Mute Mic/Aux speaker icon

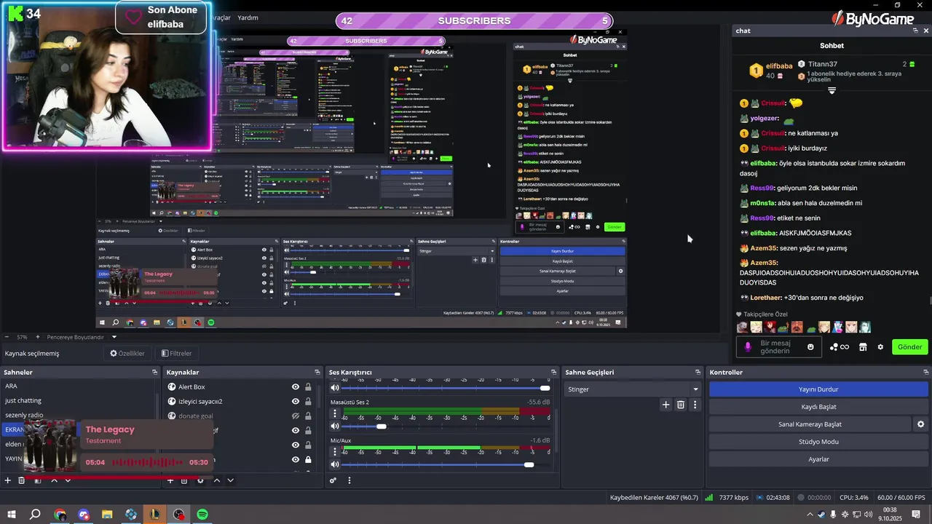click(x=335, y=464)
